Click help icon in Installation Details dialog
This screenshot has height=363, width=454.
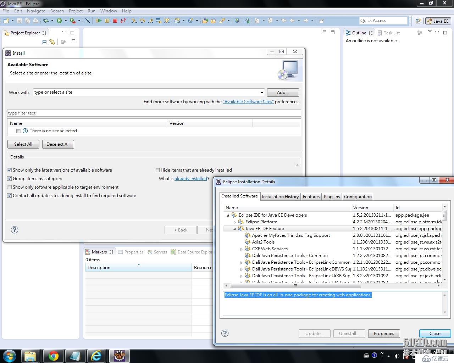point(225,333)
